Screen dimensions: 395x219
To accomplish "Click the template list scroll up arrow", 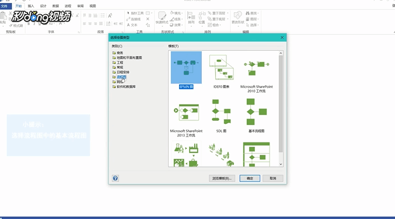I will coord(281,53).
